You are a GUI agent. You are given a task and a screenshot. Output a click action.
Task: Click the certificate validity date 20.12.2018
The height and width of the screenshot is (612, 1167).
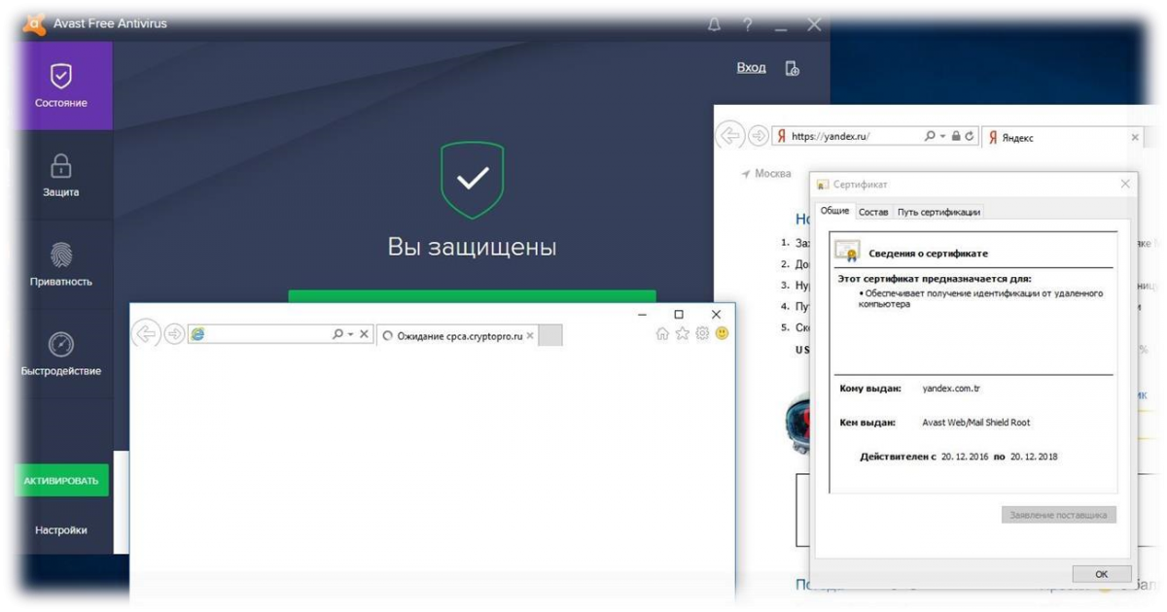1034,456
